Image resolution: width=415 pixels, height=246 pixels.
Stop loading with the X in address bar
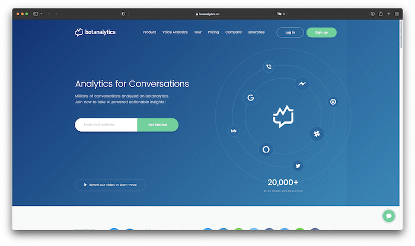coord(284,14)
